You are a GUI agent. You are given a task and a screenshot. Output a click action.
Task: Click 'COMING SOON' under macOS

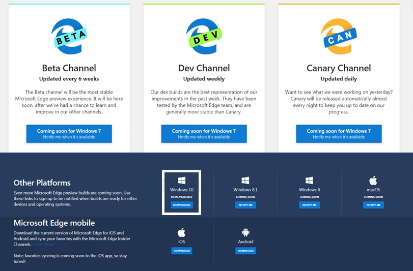click(373, 197)
